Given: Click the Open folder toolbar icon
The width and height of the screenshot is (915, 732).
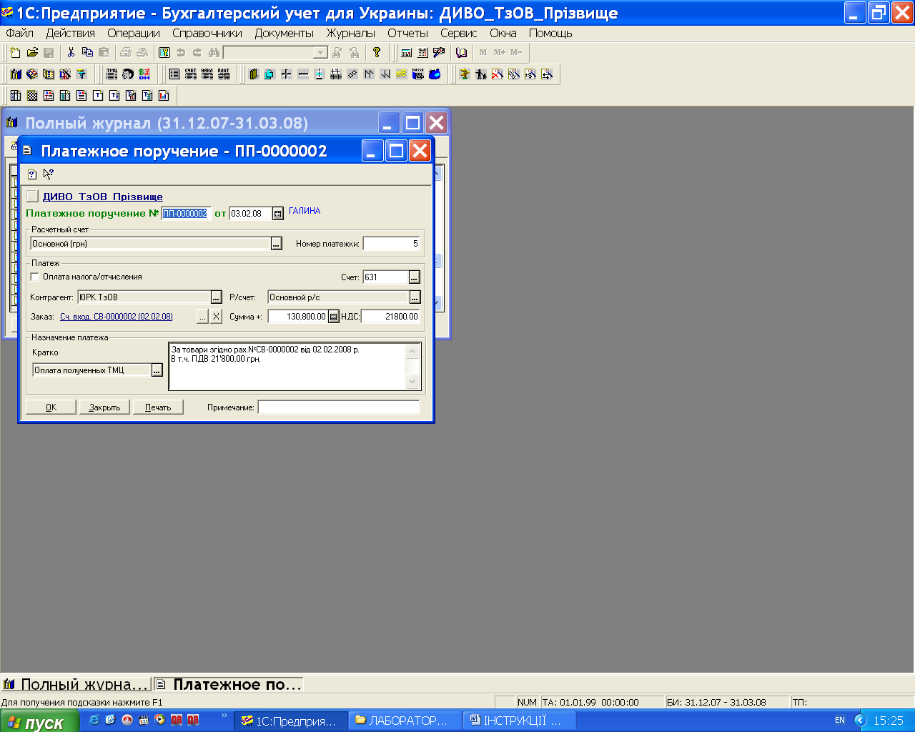Looking at the screenshot, I should pos(32,52).
